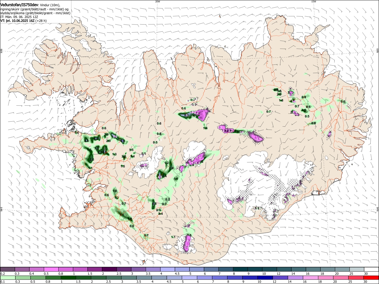Image resolution: width=379 pixels, height=284 pixels.
Task: Click the 1.8 precipitation value in northeast Iceland
Action: tap(281, 100)
